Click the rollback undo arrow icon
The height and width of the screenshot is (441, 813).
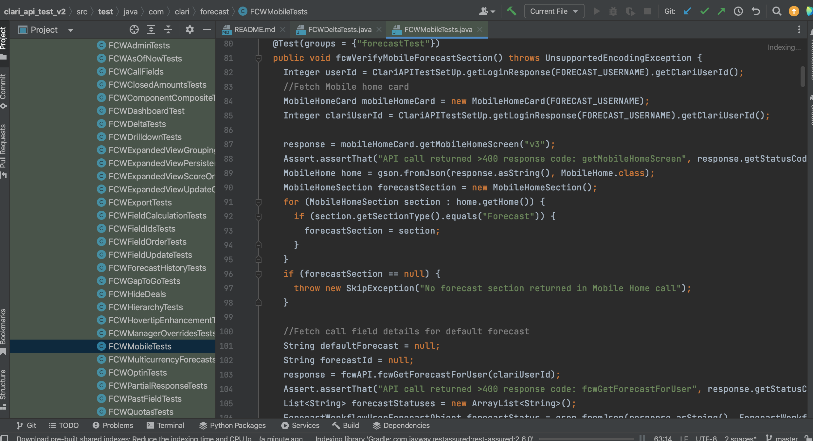756,11
